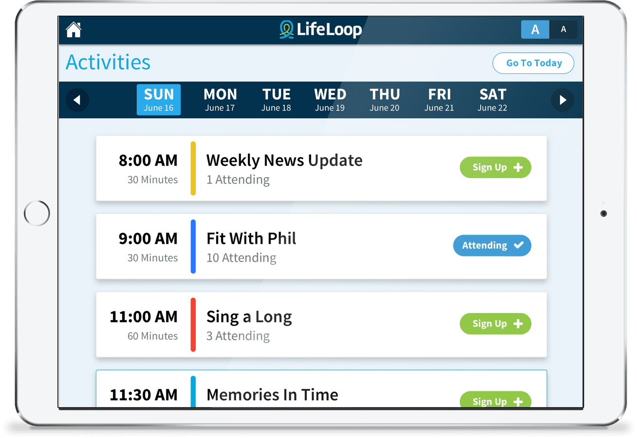Toggle attendance status for Fit With Phil
This screenshot has height=438, width=637.
point(492,245)
